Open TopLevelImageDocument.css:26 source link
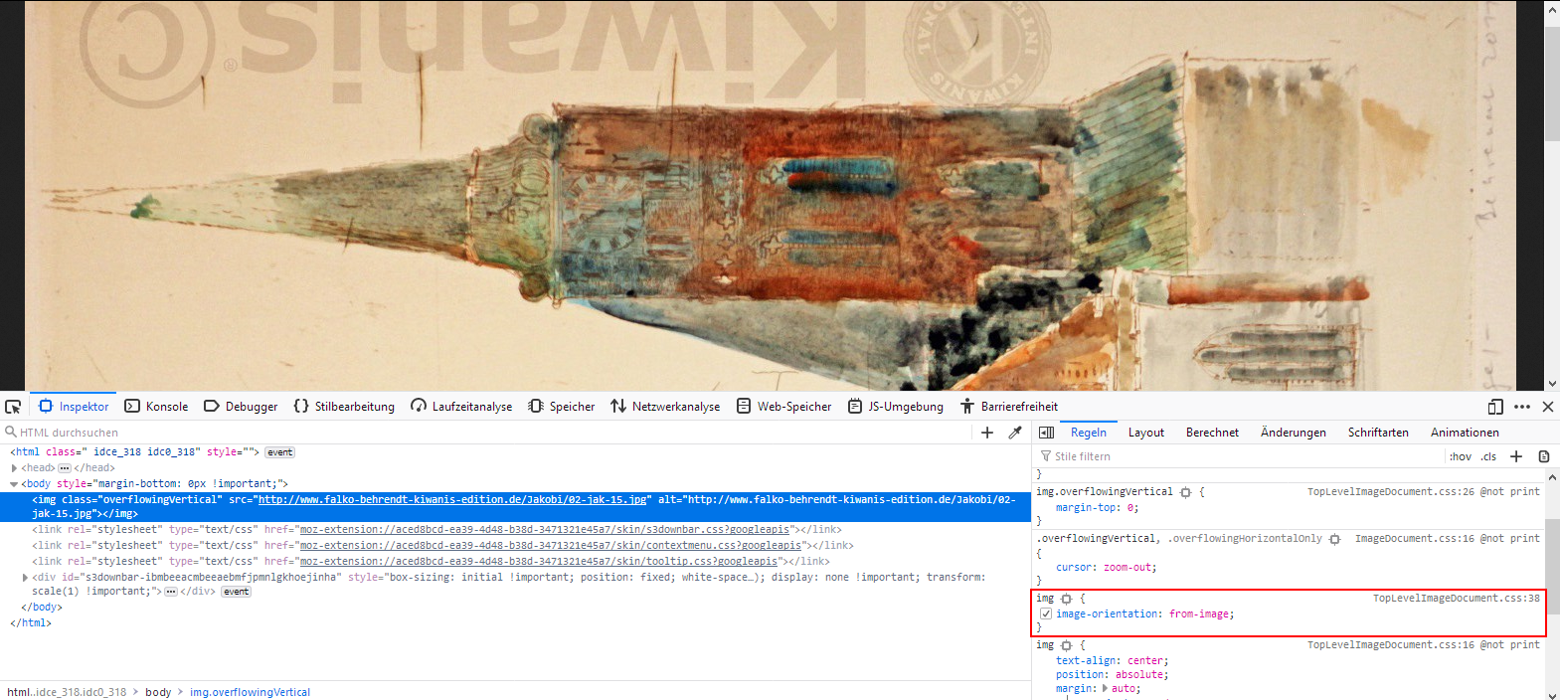This screenshot has height=700, width=1560. [1391, 491]
